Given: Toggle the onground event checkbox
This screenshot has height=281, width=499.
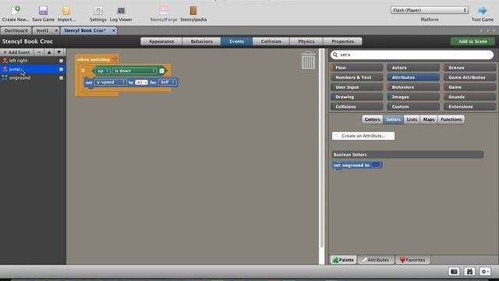Looking at the screenshot, I should coord(61,78).
